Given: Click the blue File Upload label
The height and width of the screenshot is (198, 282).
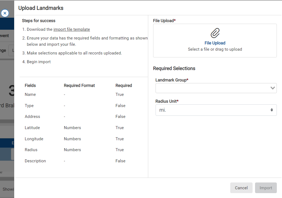Looking at the screenshot, I should pos(215,43).
